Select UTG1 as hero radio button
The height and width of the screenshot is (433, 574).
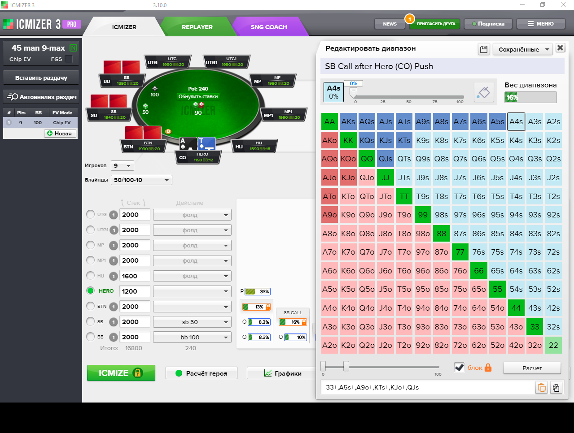pyautogui.click(x=91, y=229)
